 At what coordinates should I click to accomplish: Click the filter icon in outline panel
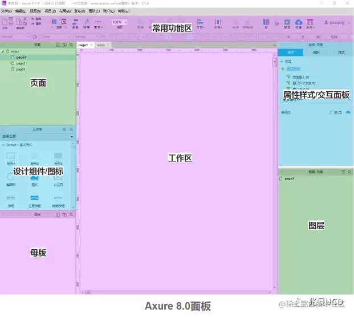(x=343, y=172)
